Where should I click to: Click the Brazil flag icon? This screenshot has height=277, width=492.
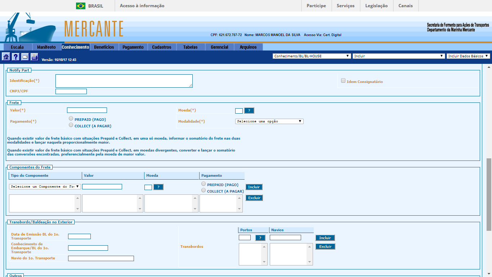coord(81,6)
